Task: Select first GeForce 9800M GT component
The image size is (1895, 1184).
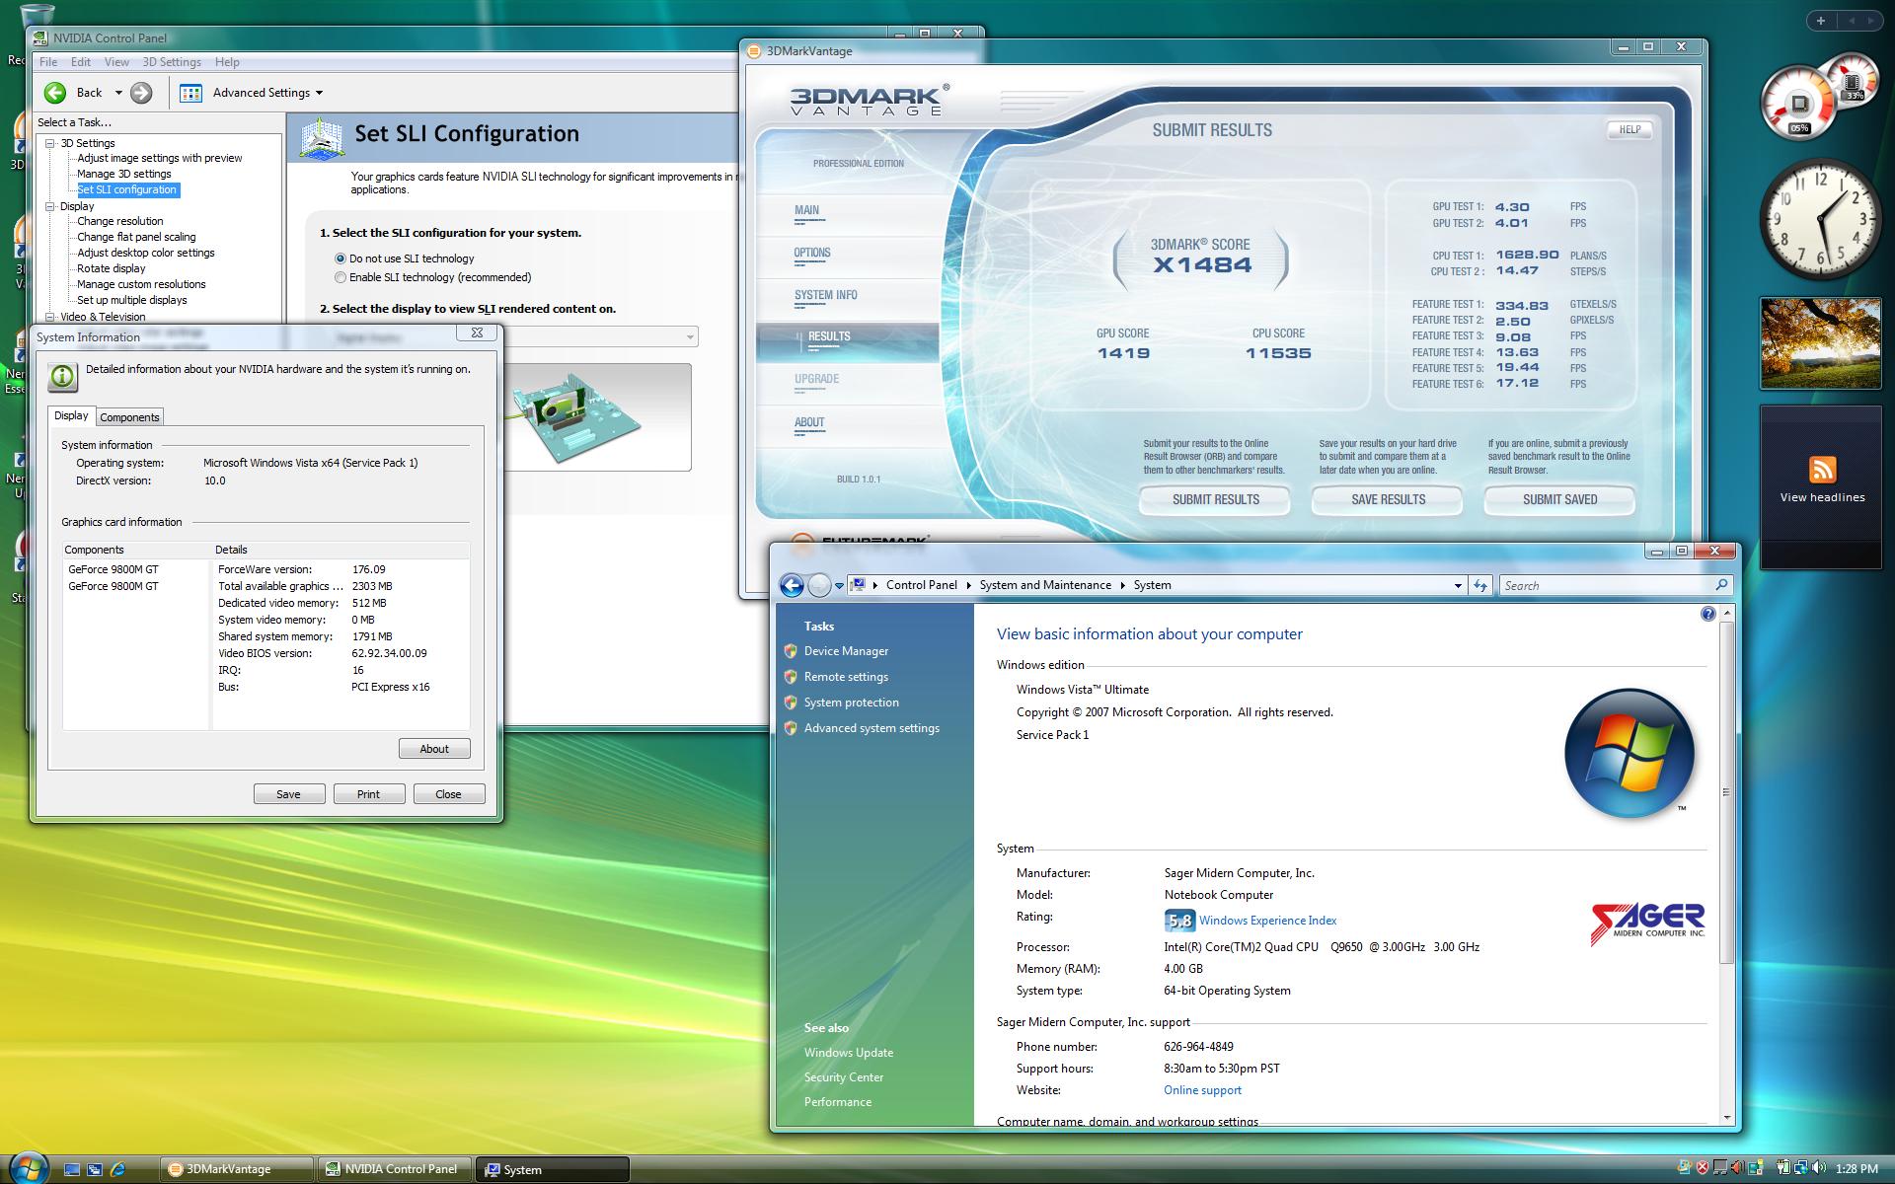Action: [114, 569]
